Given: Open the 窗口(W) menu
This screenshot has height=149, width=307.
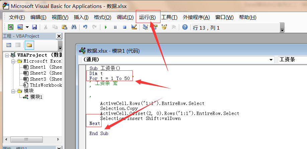Looking at the screenshot, I should [x=224, y=17].
